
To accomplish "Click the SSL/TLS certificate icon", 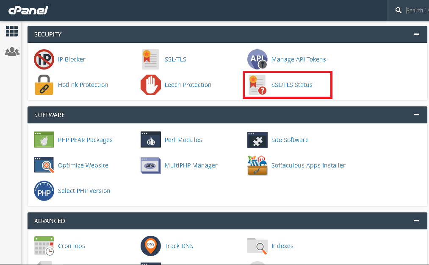I will (x=150, y=59).
